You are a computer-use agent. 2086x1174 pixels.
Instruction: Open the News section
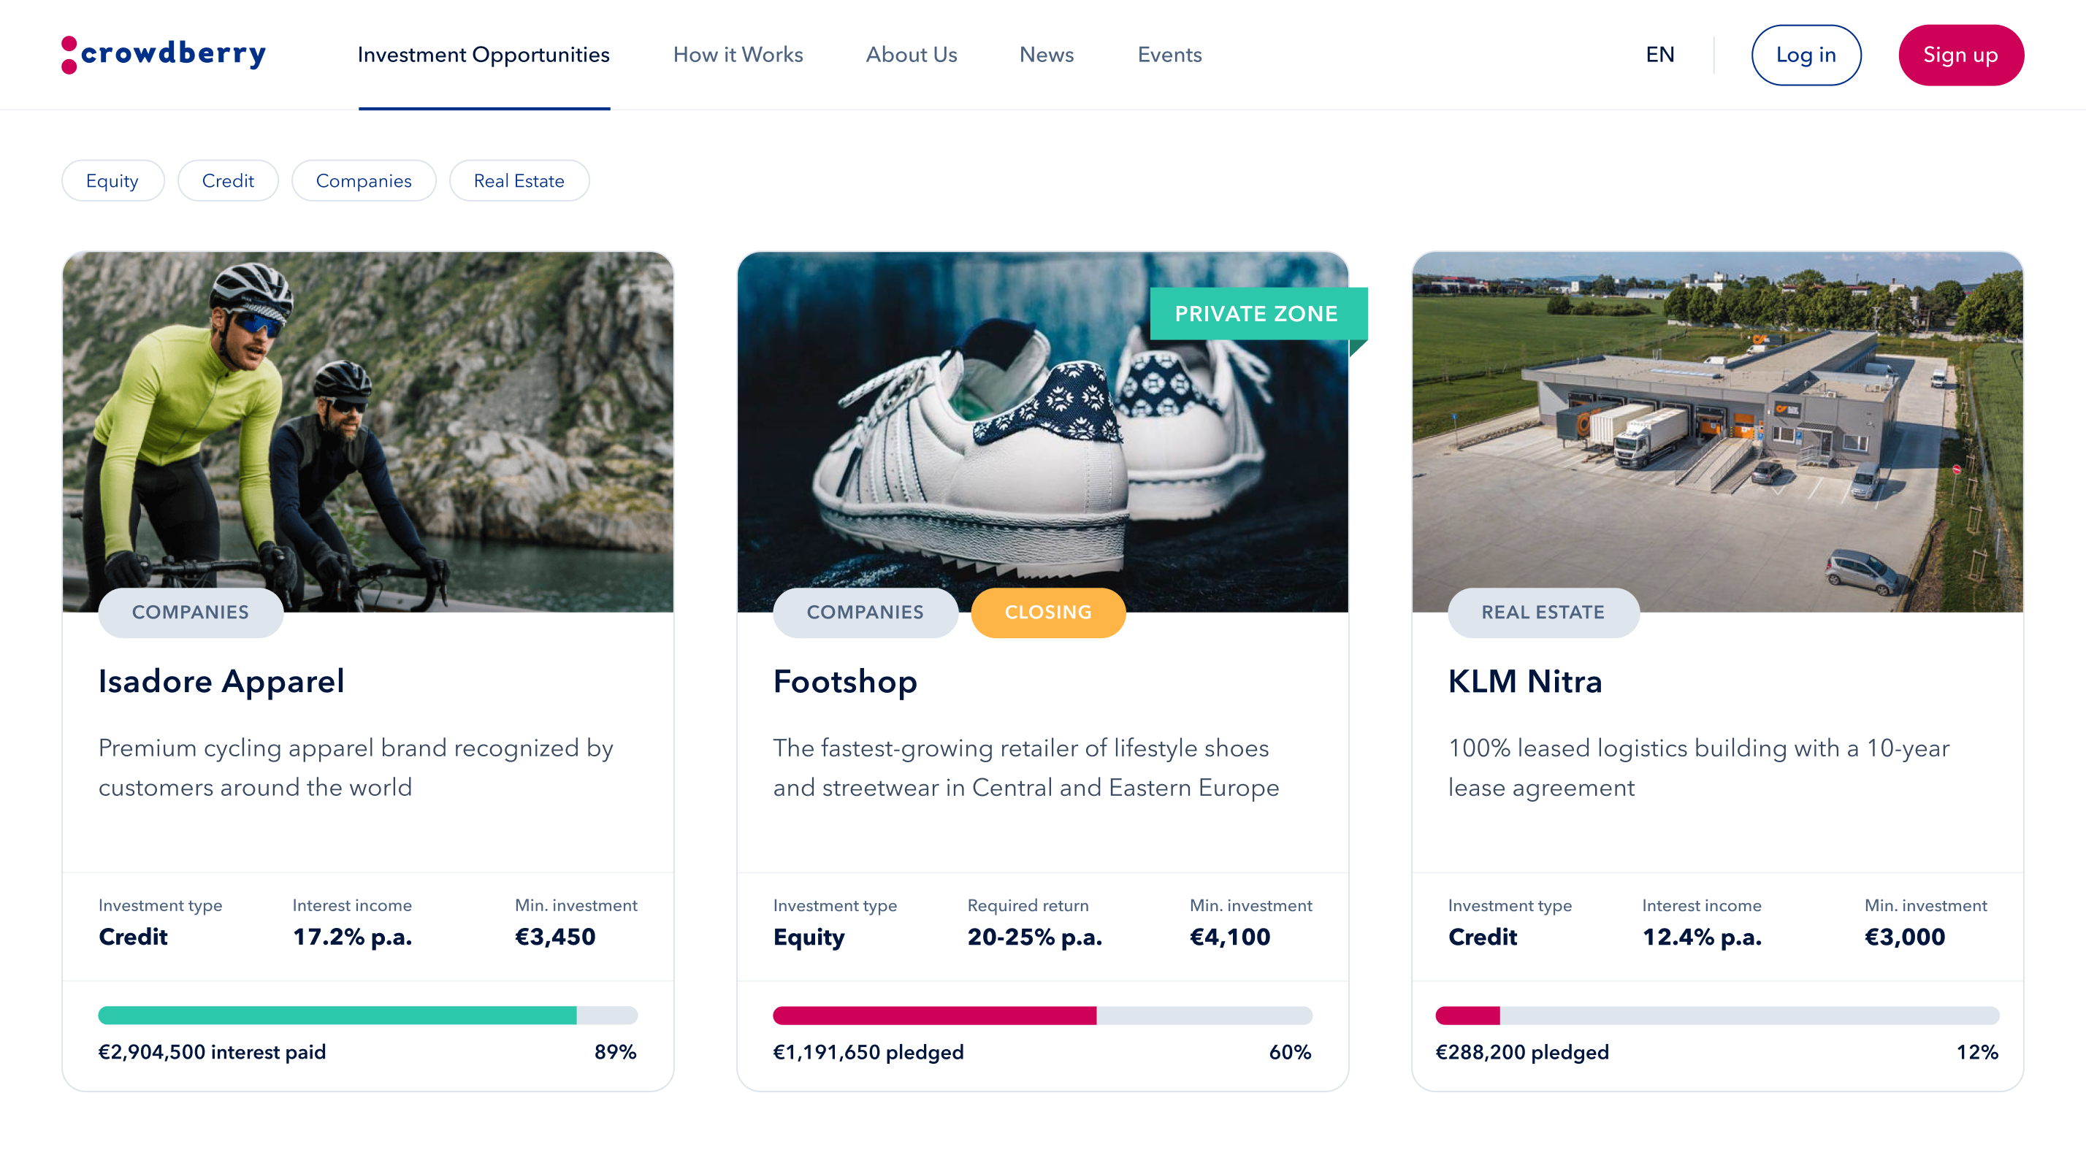[1046, 54]
